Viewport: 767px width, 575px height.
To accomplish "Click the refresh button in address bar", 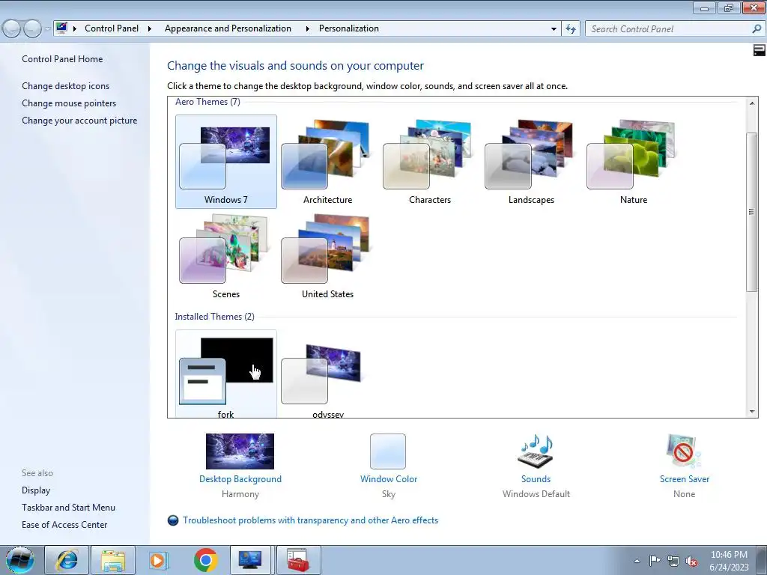I will (x=570, y=29).
